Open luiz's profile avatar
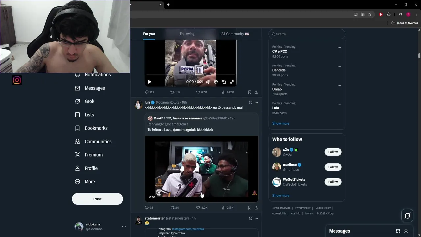 (x=138, y=105)
